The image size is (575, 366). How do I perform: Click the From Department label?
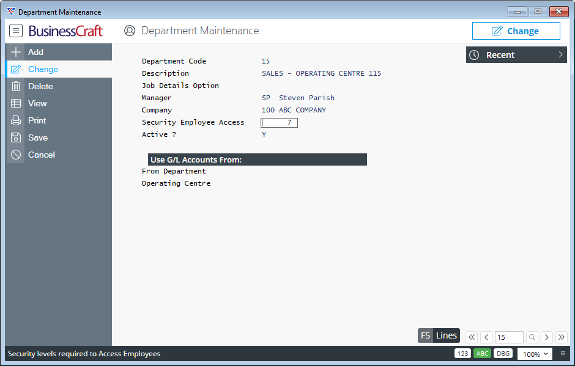(x=174, y=171)
